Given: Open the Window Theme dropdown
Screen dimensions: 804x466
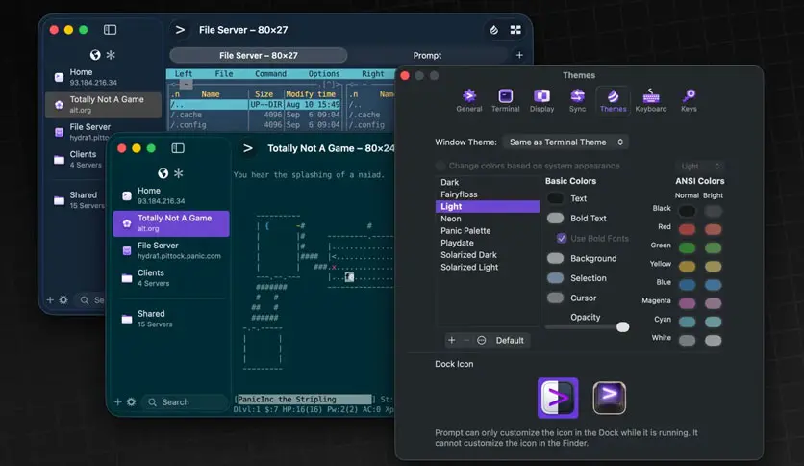Looking at the screenshot, I should [x=565, y=142].
